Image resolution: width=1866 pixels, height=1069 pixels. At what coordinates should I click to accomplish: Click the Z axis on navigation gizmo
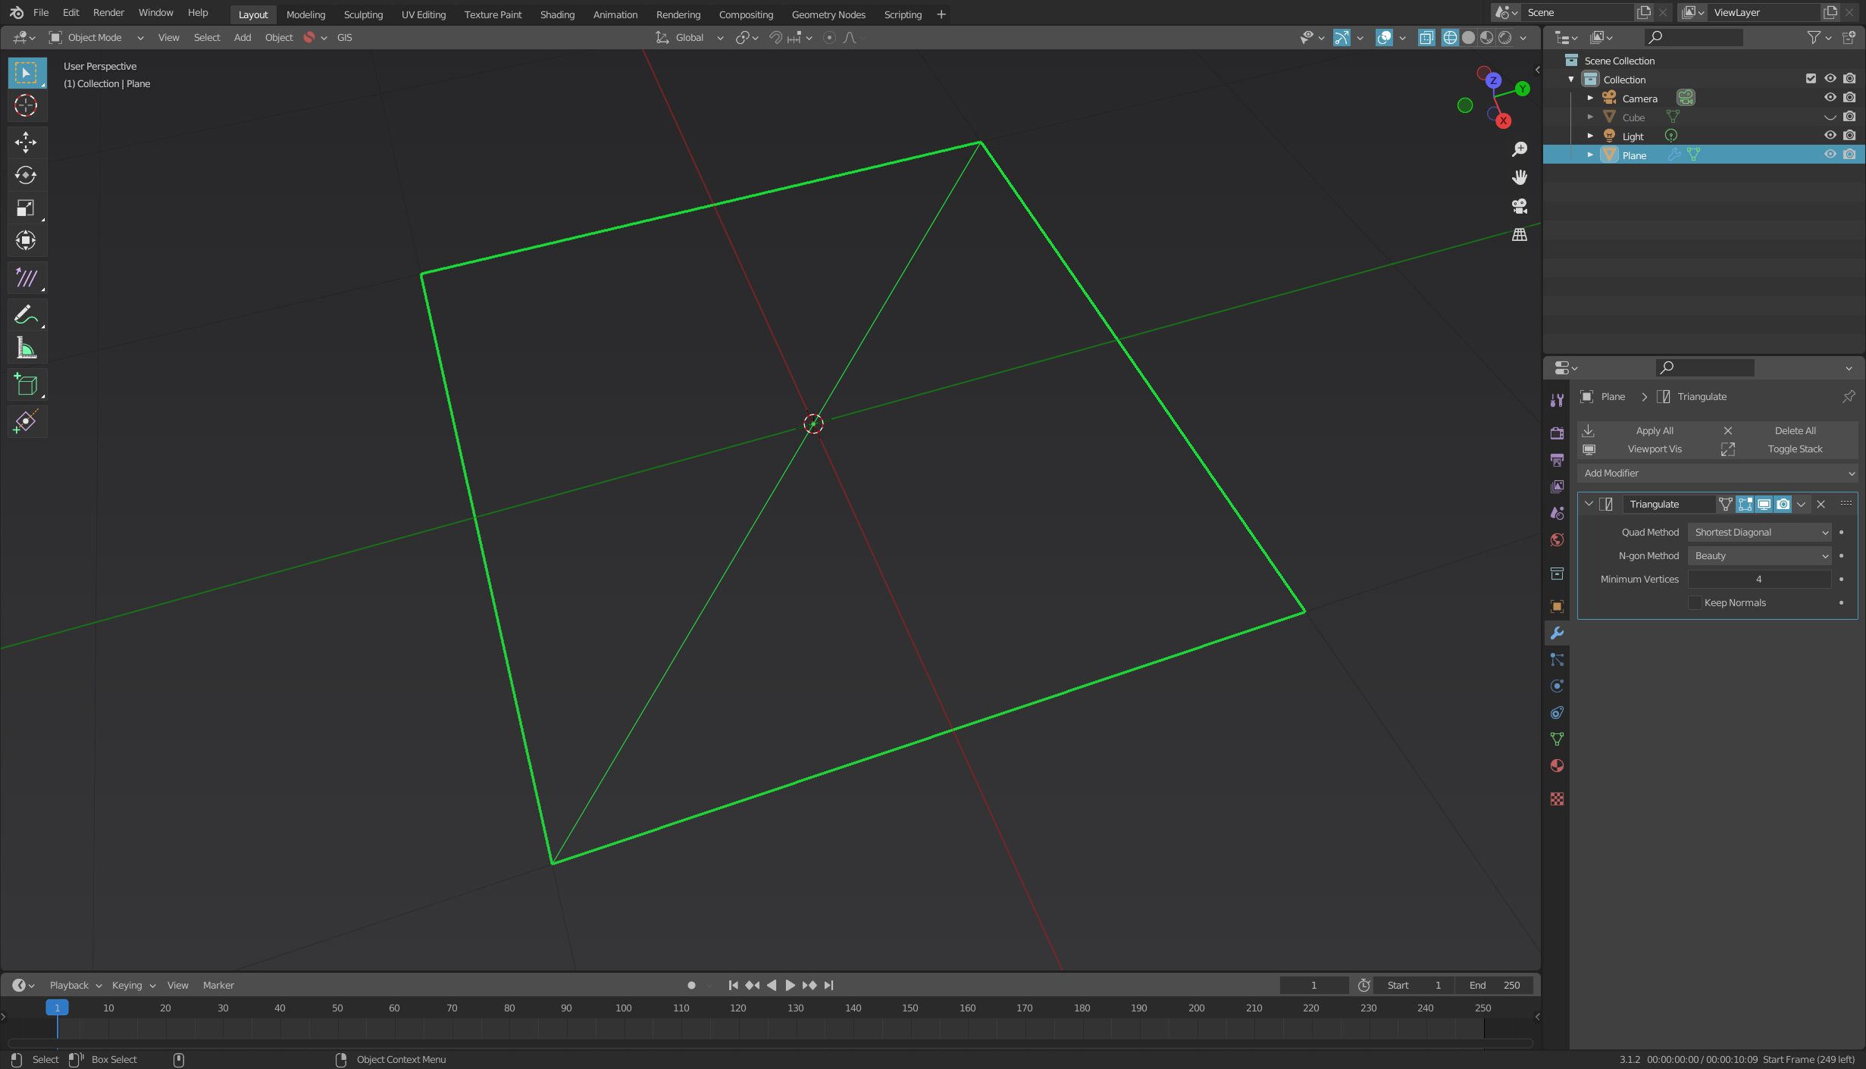(1493, 80)
